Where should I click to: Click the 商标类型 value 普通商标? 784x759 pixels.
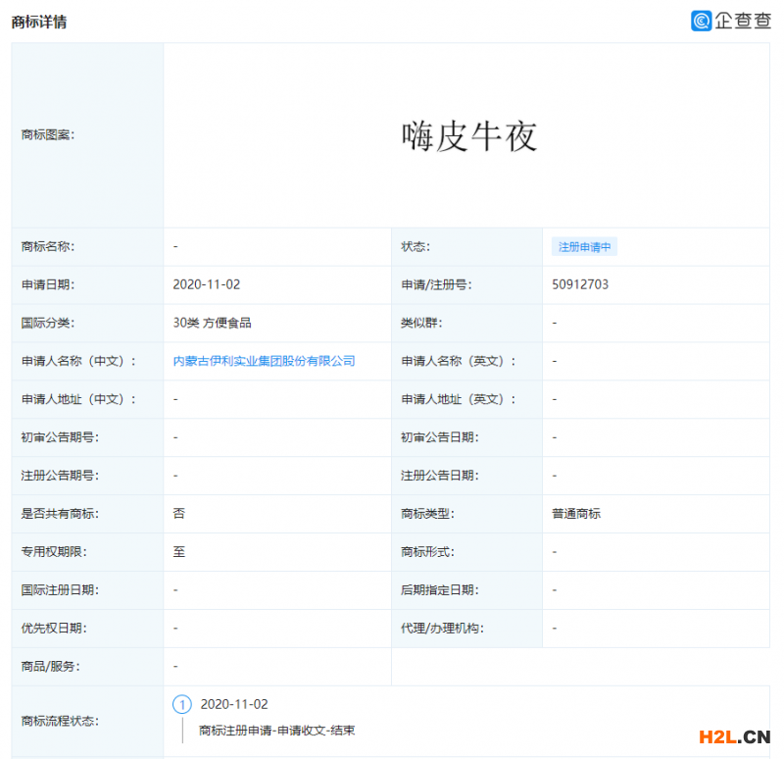570,513
